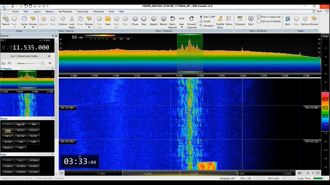Click the frequency display 11.535.000
The height and width of the screenshot is (185, 330).
(x=25, y=48)
